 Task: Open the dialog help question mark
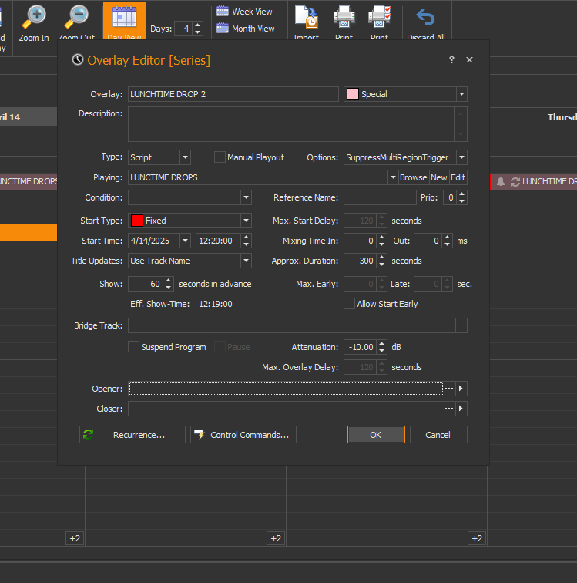pyautogui.click(x=451, y=60)
